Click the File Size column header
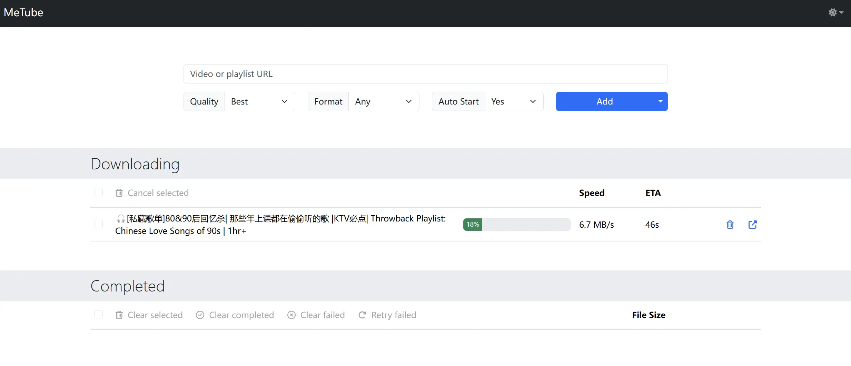This screenshot has width=851, height=366. point(649,315)
